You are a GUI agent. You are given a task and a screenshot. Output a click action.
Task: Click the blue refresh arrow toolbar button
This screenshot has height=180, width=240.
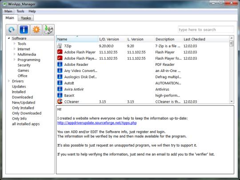click(x=12, y=29)
